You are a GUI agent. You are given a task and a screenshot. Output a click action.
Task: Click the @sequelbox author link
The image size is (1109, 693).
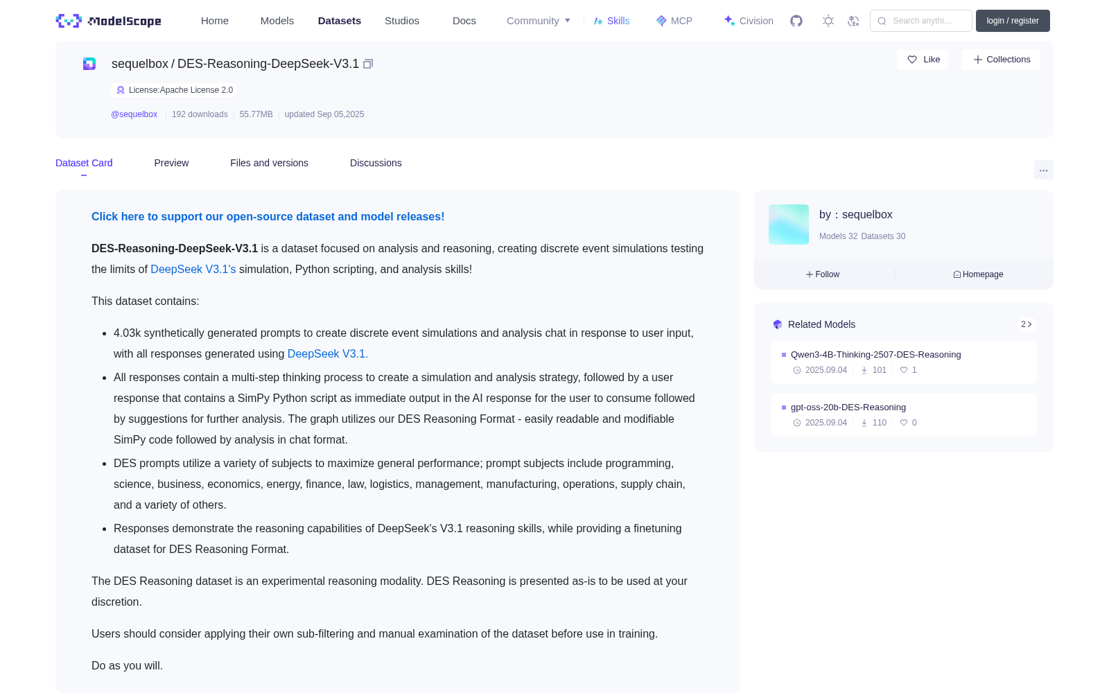(x=134, y=114)
